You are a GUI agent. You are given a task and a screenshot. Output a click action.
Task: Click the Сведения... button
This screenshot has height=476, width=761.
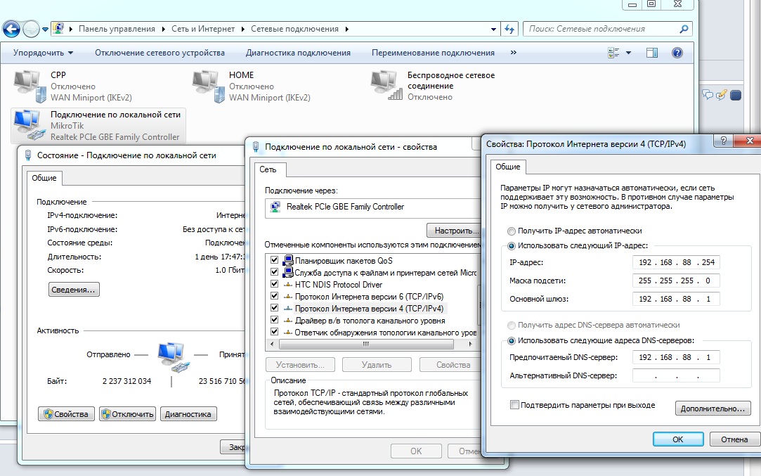click(x=74, y=290)
